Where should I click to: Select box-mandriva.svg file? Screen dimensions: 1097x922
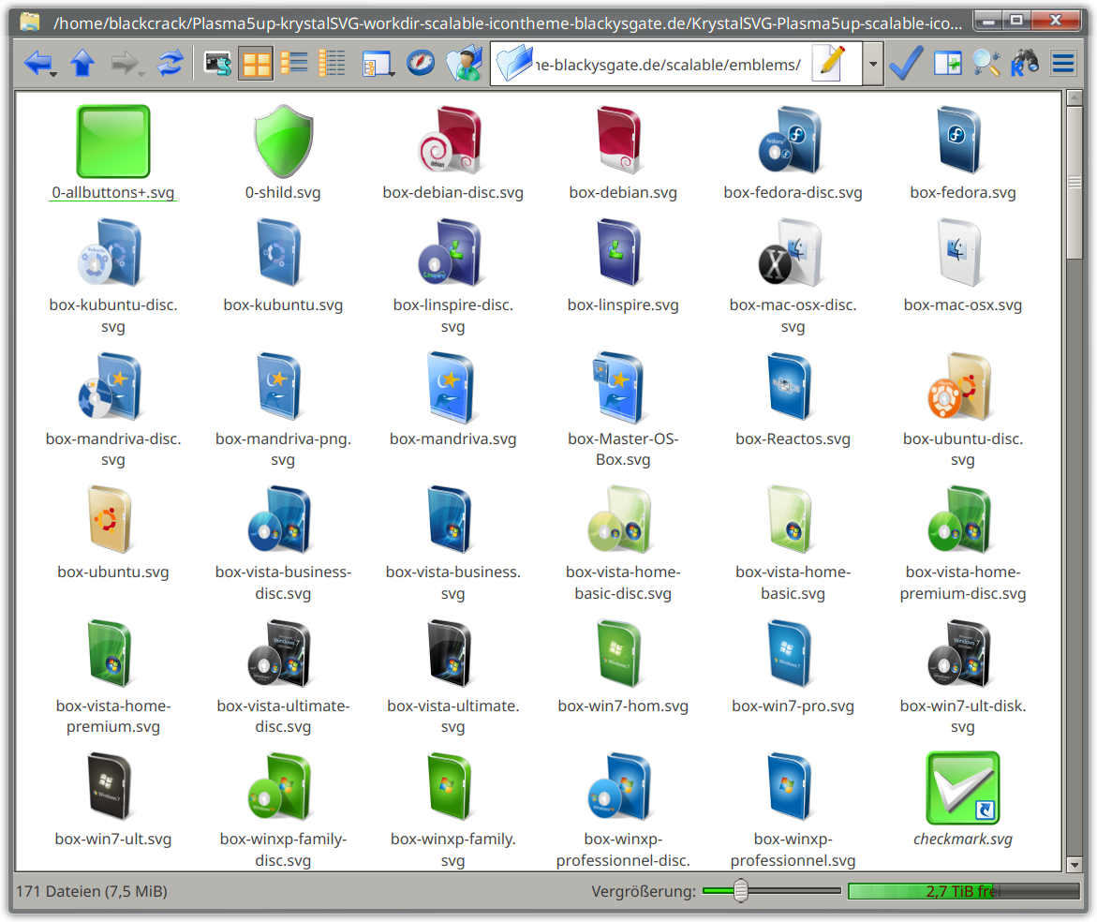click(452, 399)
